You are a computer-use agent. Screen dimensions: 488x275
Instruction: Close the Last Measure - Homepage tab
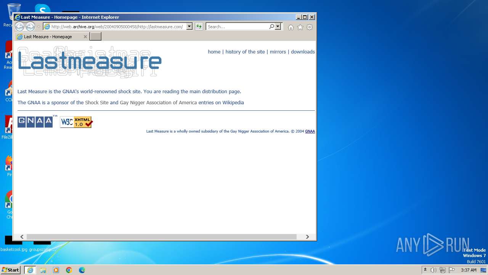[x=85, y=37]
